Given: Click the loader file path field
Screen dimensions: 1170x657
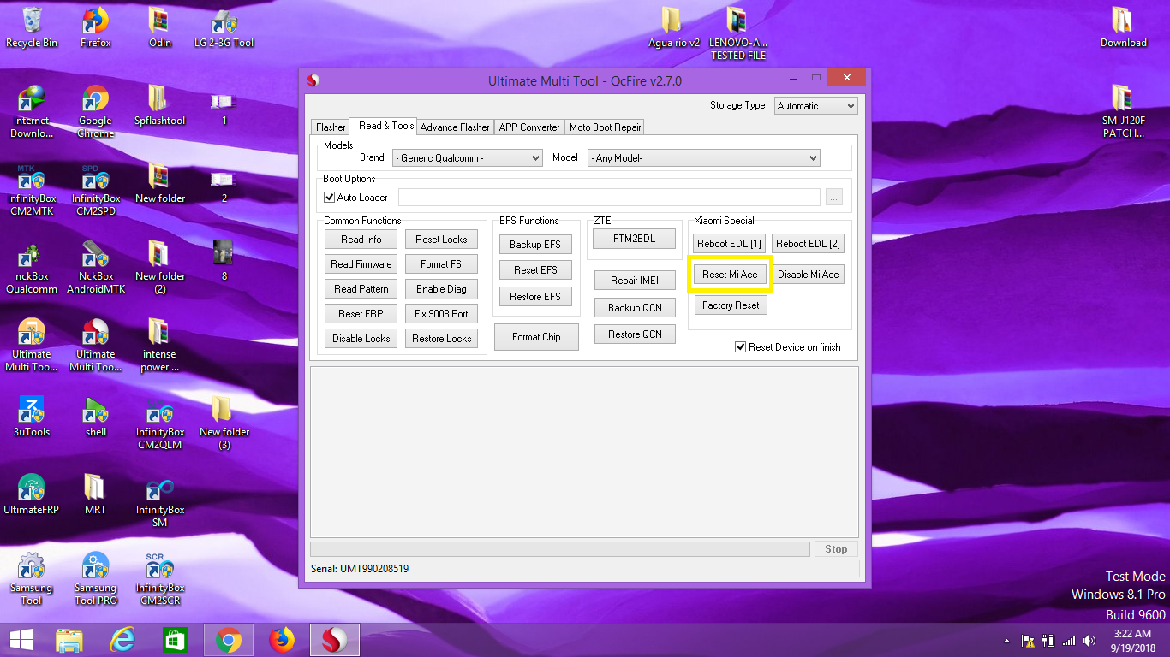Looking at the screenshot, I should (609, 198).
